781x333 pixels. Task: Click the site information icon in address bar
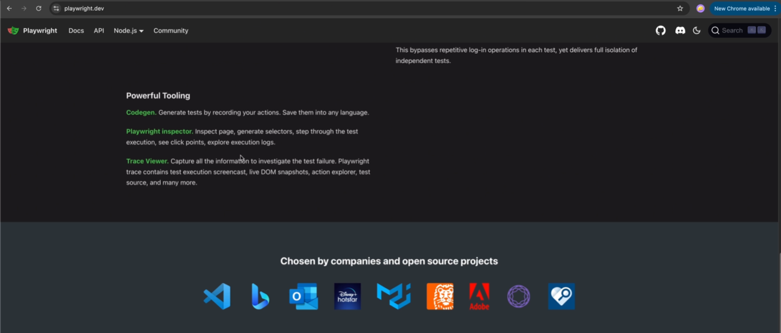[56, 8]
